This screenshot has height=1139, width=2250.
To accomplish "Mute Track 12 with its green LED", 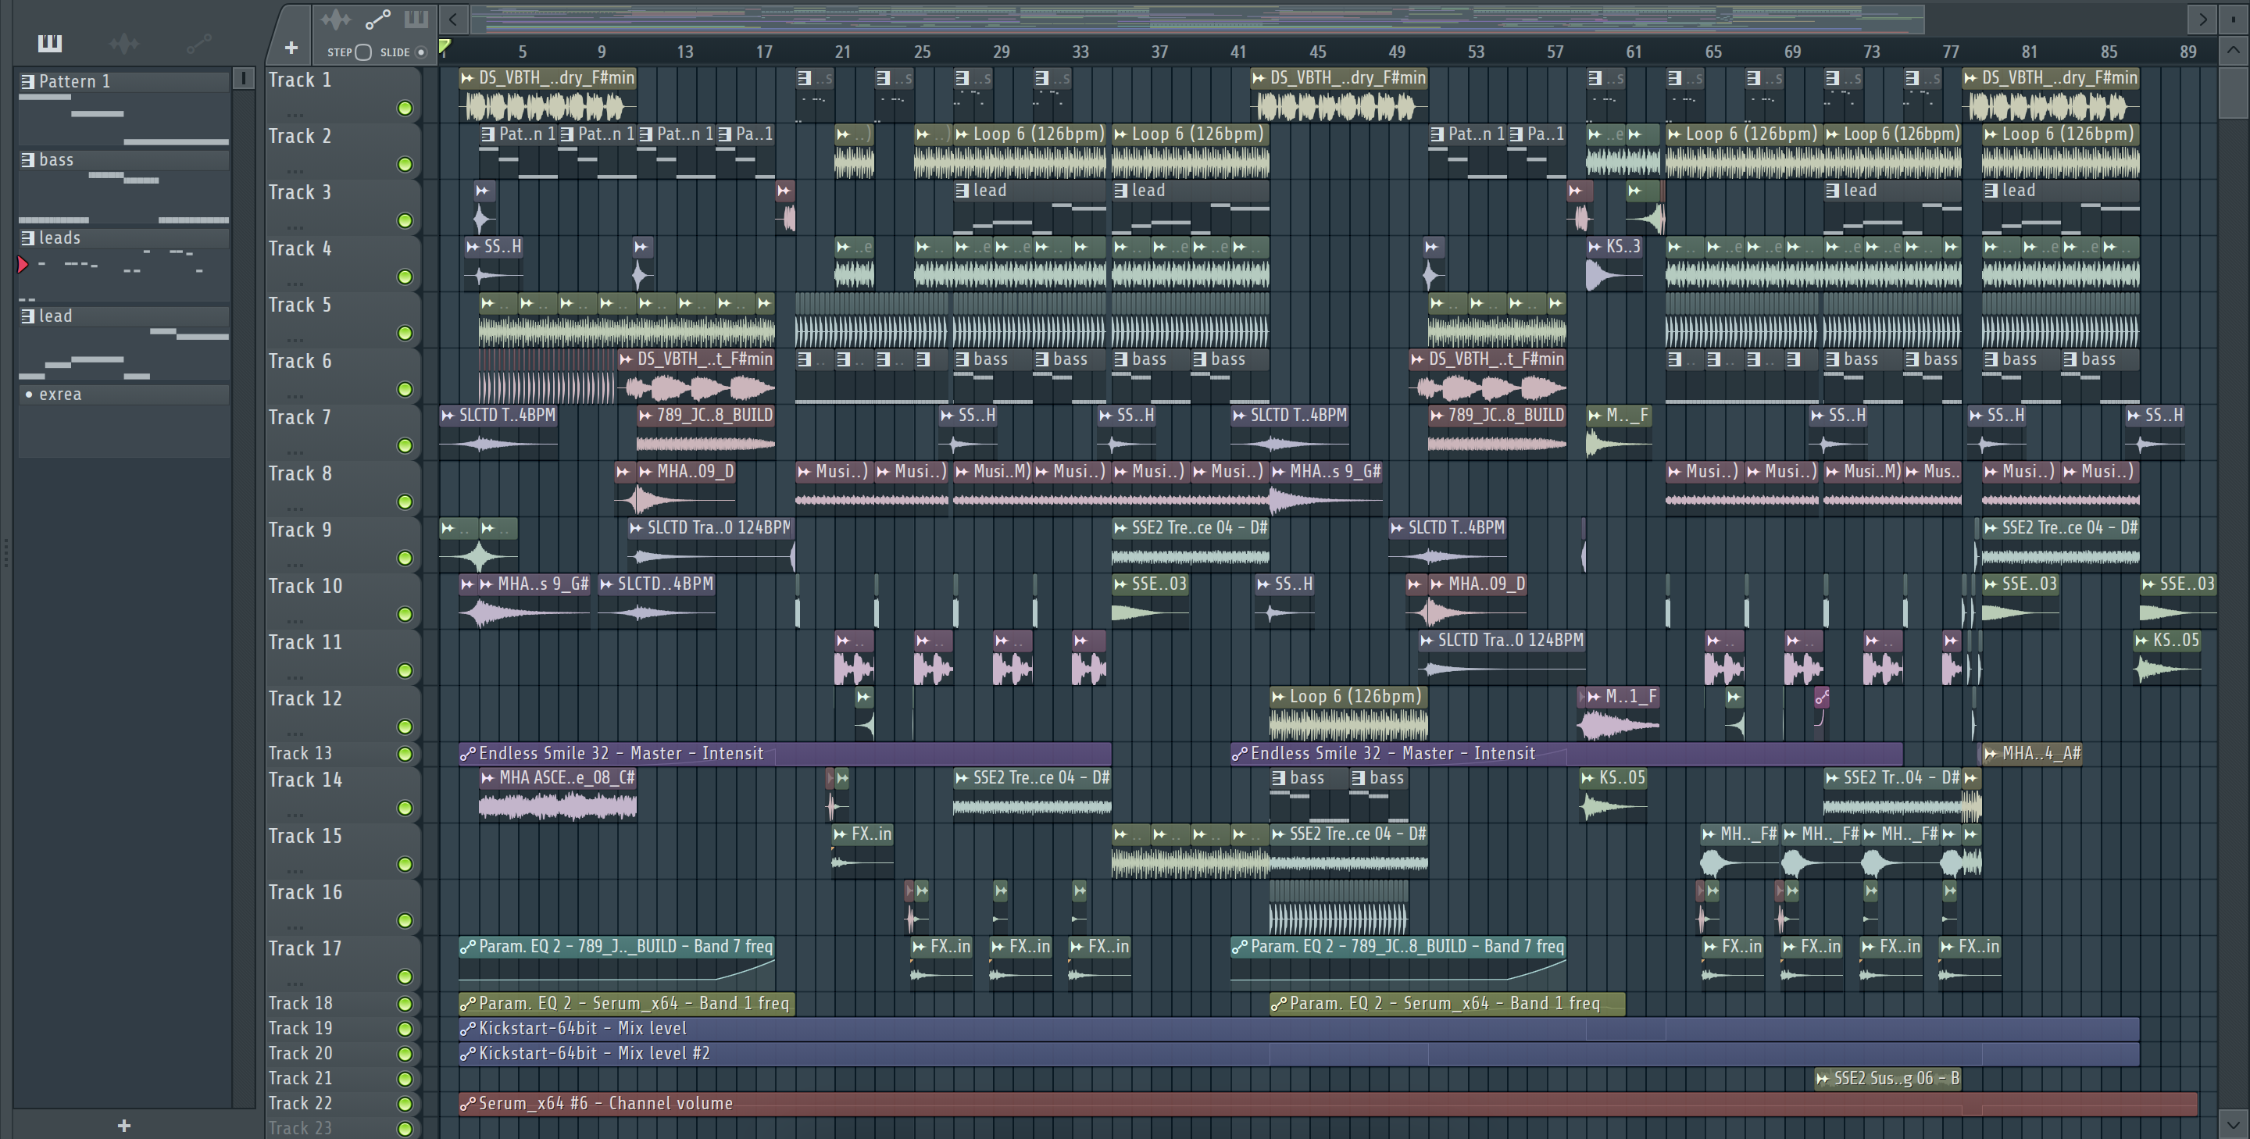I will click(405, 727).
